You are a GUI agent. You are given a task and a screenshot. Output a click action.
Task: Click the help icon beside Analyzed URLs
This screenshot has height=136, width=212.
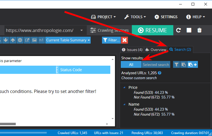pos(159,73)
